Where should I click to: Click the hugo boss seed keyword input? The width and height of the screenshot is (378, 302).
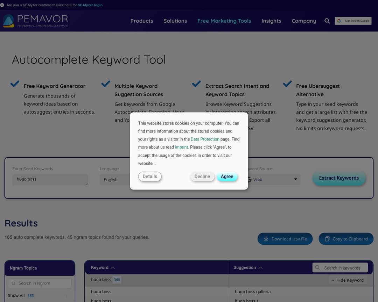50,179
